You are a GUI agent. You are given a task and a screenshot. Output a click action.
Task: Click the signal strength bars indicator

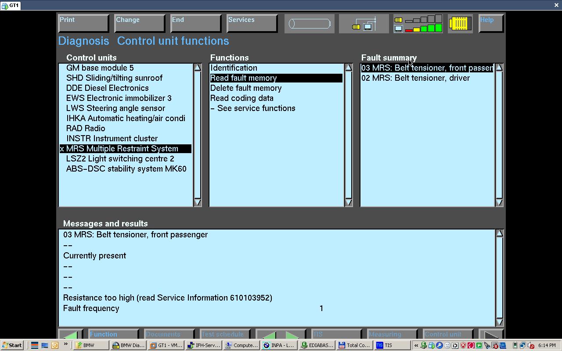418,24
